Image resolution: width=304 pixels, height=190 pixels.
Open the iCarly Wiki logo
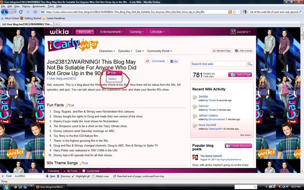click(73, 45)
